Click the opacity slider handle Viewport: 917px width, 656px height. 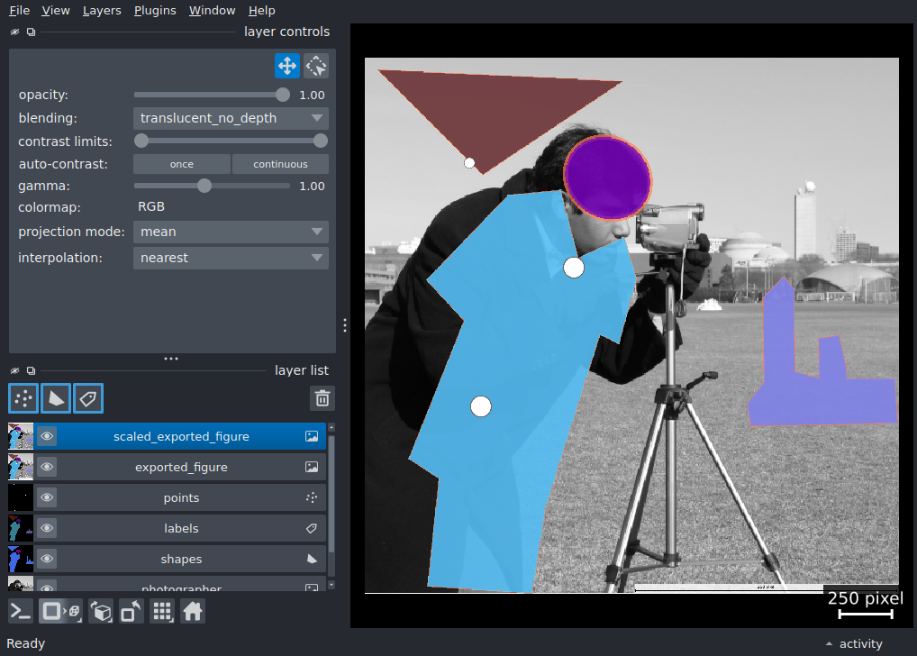coord(283,95)
